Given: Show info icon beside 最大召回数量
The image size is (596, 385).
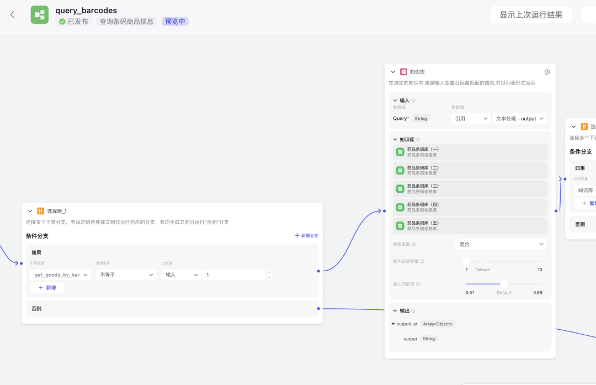Looking at the screenshot, I should (x=422, y=261).
